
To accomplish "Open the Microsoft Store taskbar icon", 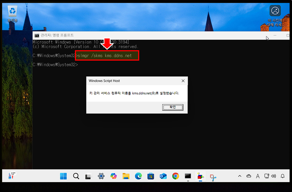I will coord(151,176).
